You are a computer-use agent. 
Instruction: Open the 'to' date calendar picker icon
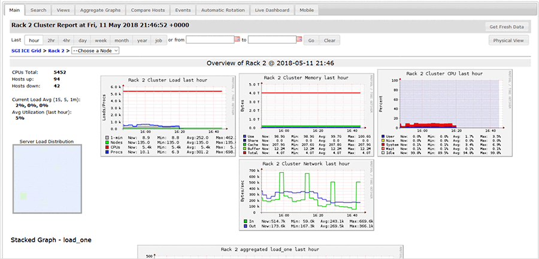tap(299, 40)
